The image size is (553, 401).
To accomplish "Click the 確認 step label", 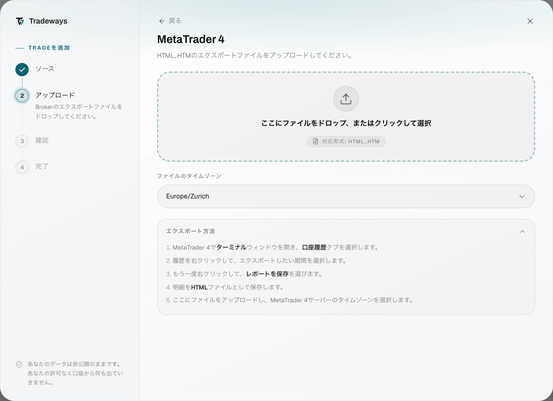I will [42, 140].
